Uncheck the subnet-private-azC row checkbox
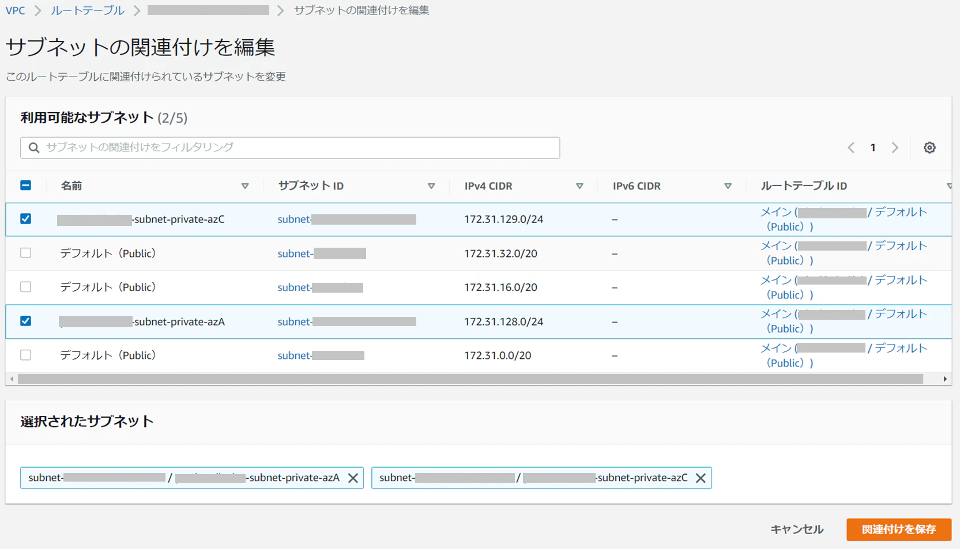 click(x=25, y=219)
